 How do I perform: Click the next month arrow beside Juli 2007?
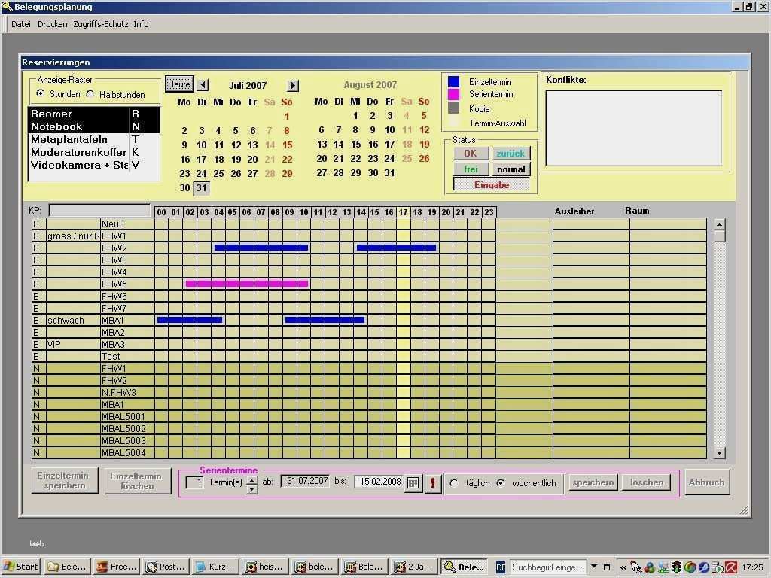(x=293, y=85)
